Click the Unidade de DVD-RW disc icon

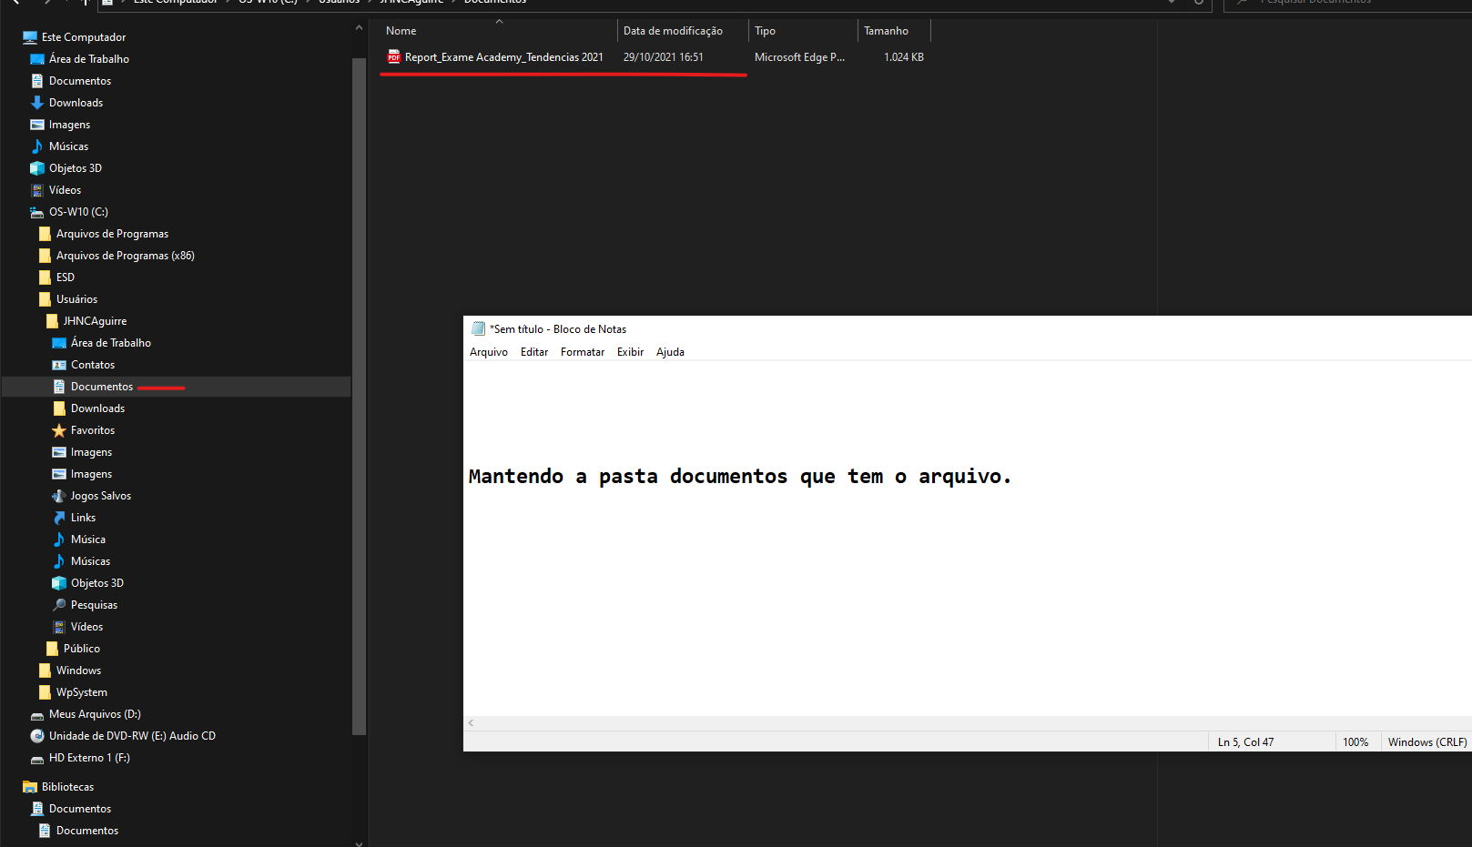point(37,736)
